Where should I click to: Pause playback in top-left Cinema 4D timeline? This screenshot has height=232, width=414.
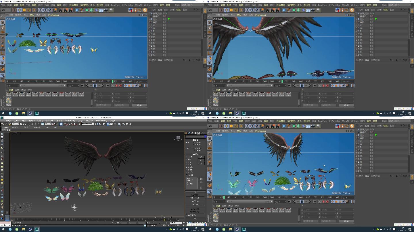tap(95, 85)
